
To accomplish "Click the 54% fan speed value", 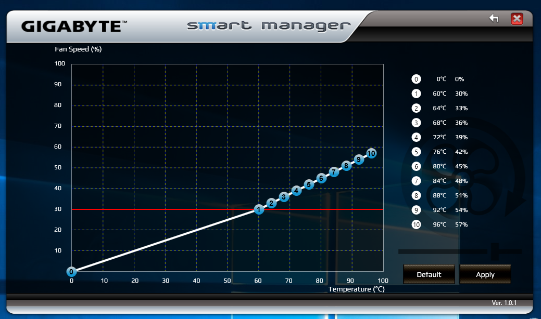I will click(x=461, y=210).
